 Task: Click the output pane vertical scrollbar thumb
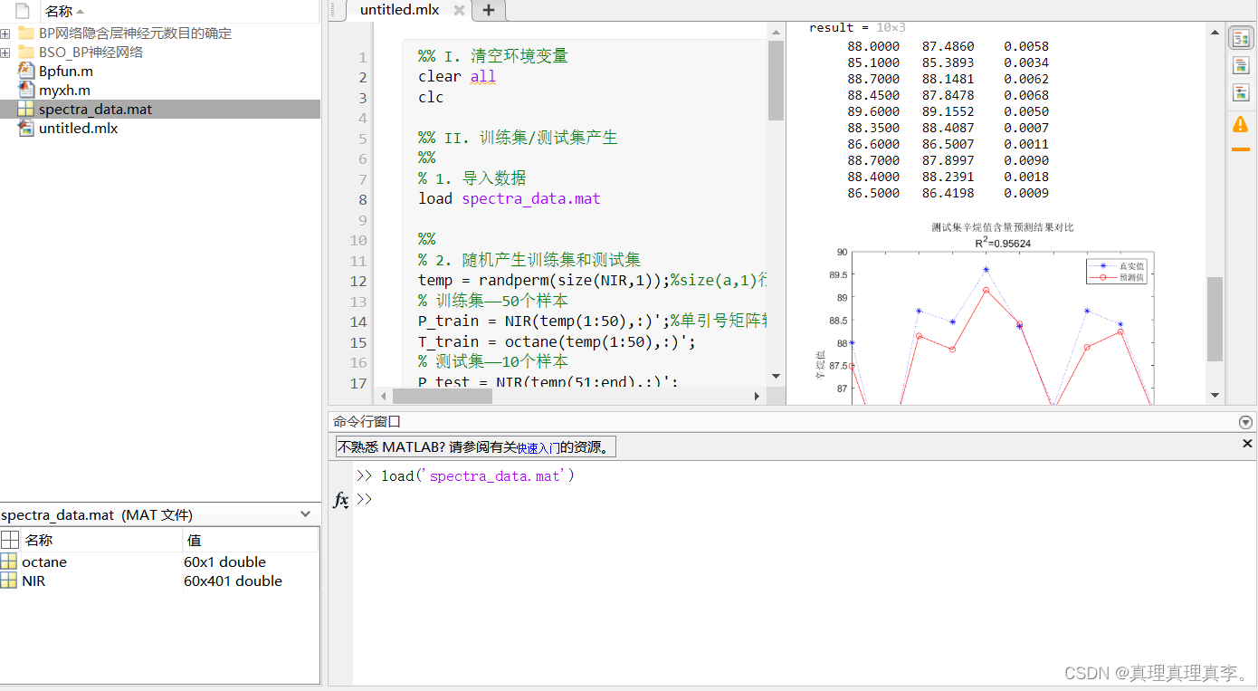click(x=1215, y=319)
